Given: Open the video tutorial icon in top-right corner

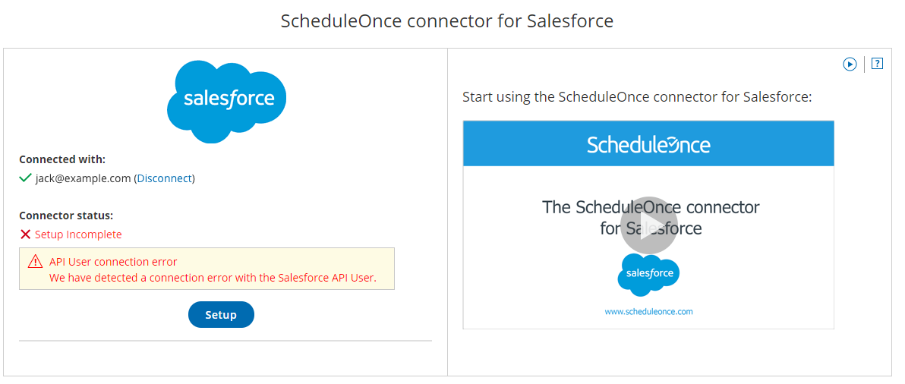Looking at the screenshot, I should click(850, 65).
